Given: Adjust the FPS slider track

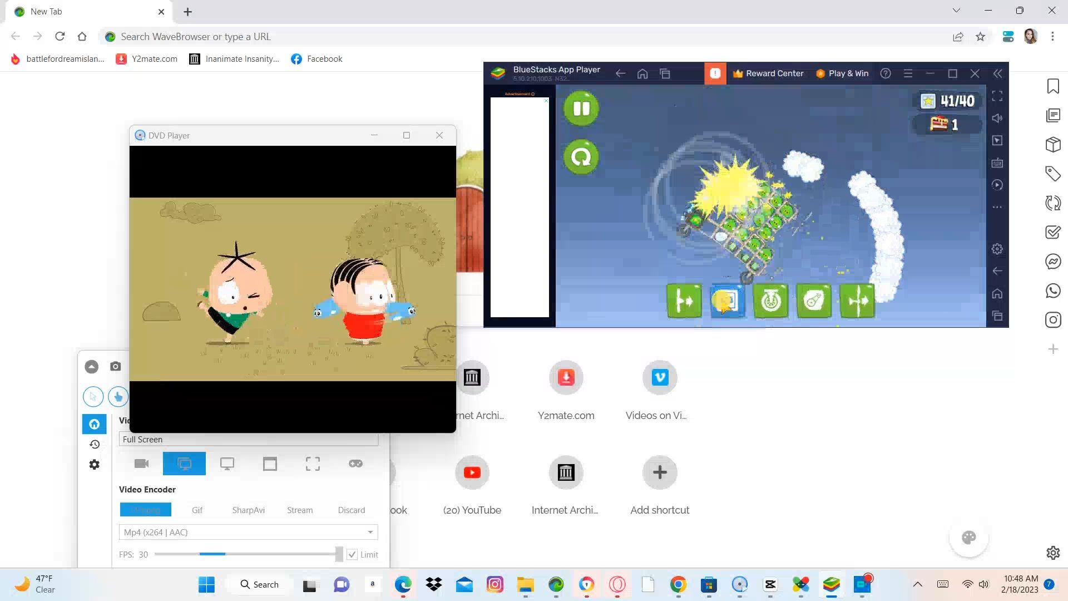Looking at the screenshot, I should 245,554.
